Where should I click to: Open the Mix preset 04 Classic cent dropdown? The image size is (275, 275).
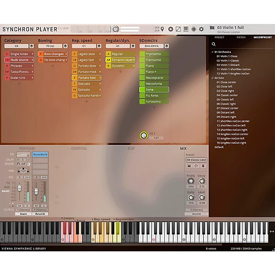click(x=196, y=160)
